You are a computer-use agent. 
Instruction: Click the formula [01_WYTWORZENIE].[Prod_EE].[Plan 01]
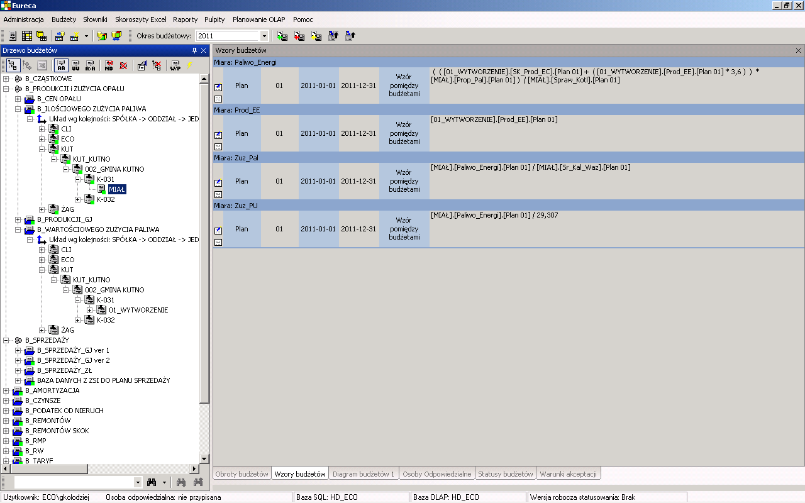point(494,119)
